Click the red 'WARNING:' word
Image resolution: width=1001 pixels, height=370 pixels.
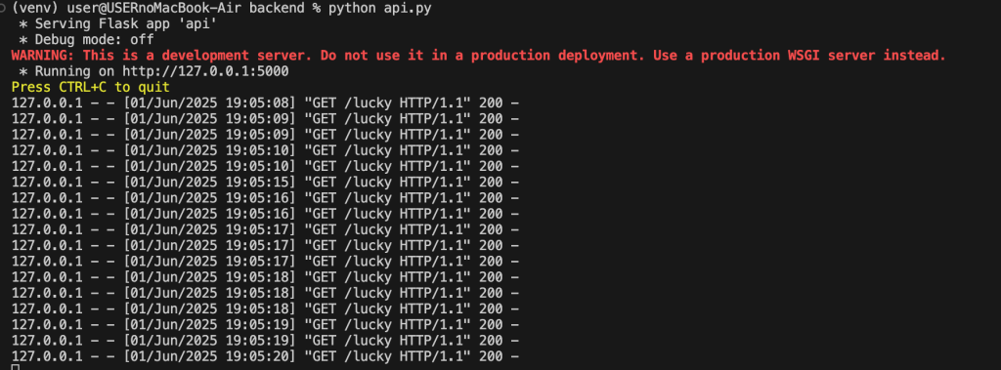coord(43,56)
